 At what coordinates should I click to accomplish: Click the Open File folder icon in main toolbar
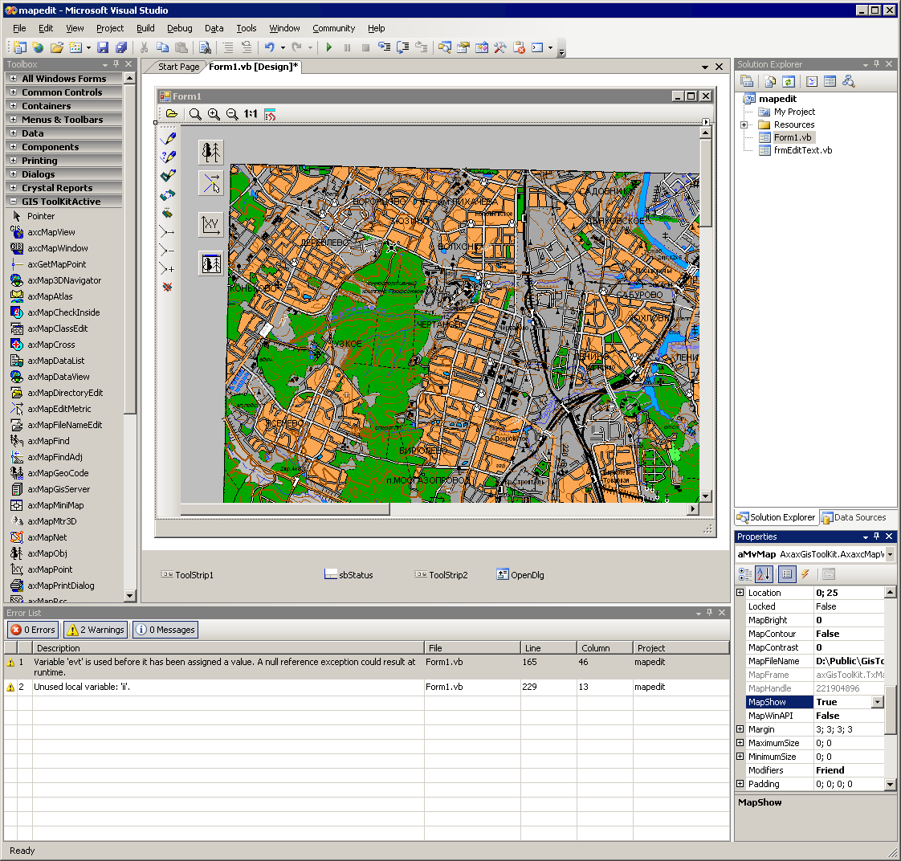(56, 47)
